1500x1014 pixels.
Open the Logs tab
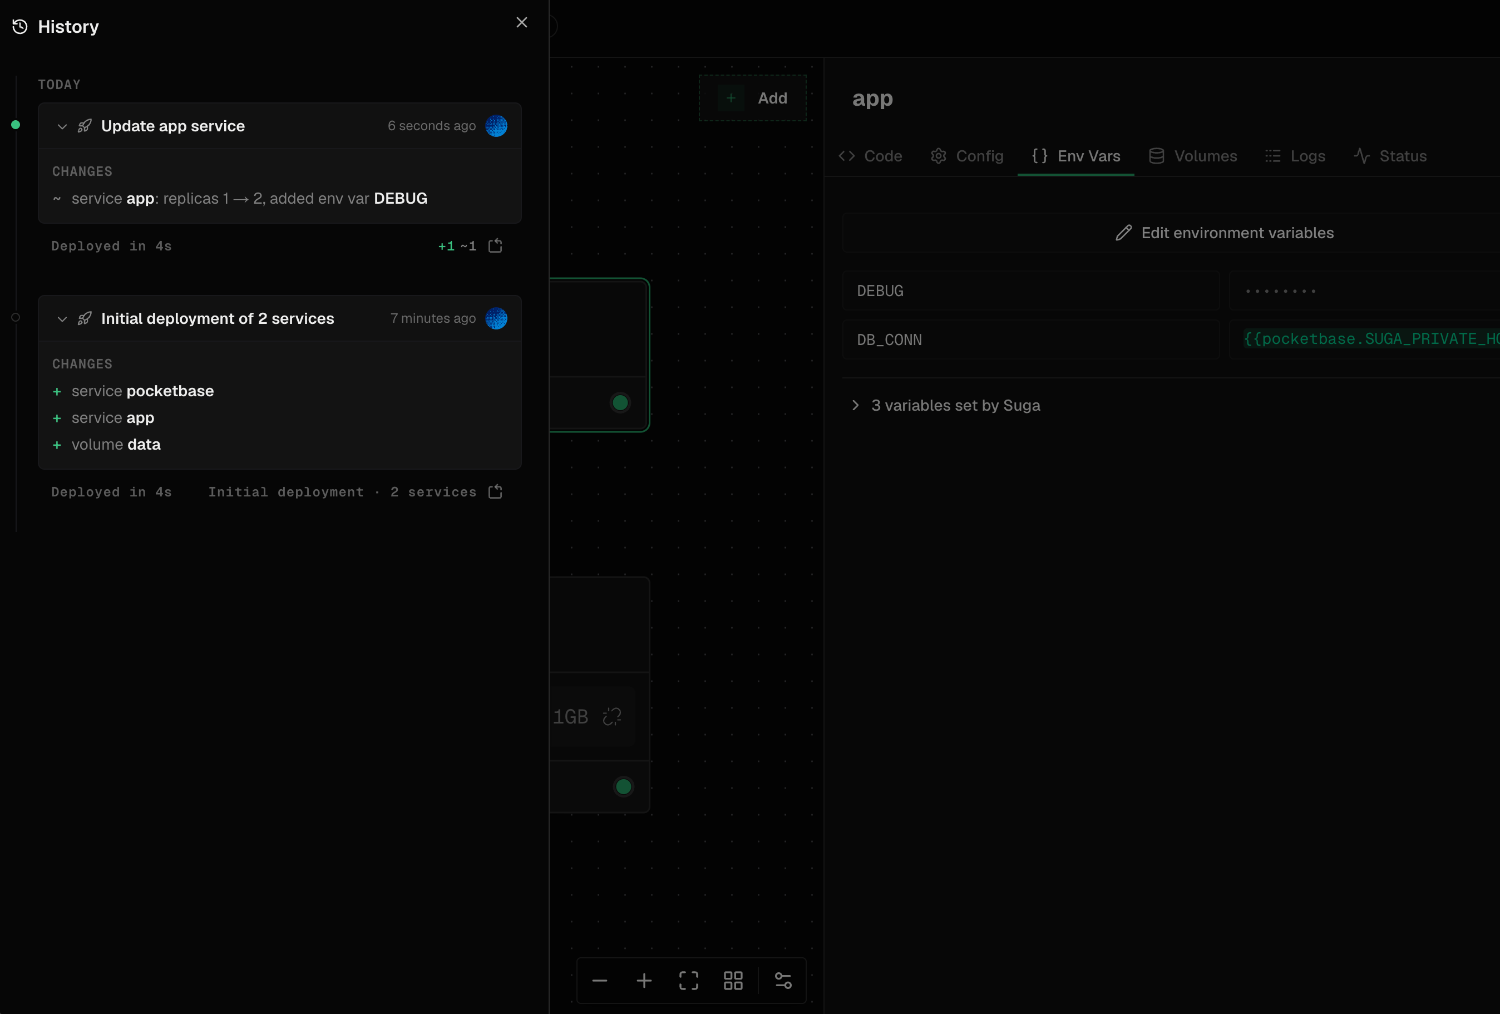[x=1295, y=156]
